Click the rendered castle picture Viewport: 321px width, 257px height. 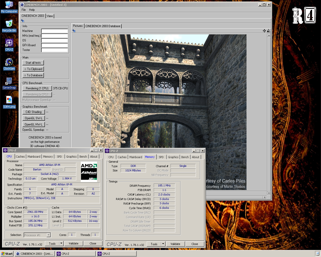pos(169,112)
